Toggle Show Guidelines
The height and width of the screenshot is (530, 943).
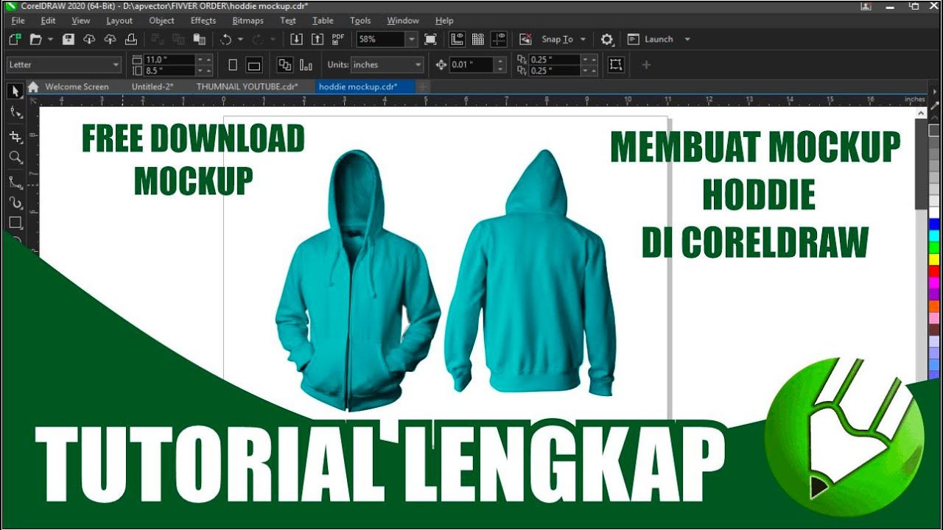(499, 39)
